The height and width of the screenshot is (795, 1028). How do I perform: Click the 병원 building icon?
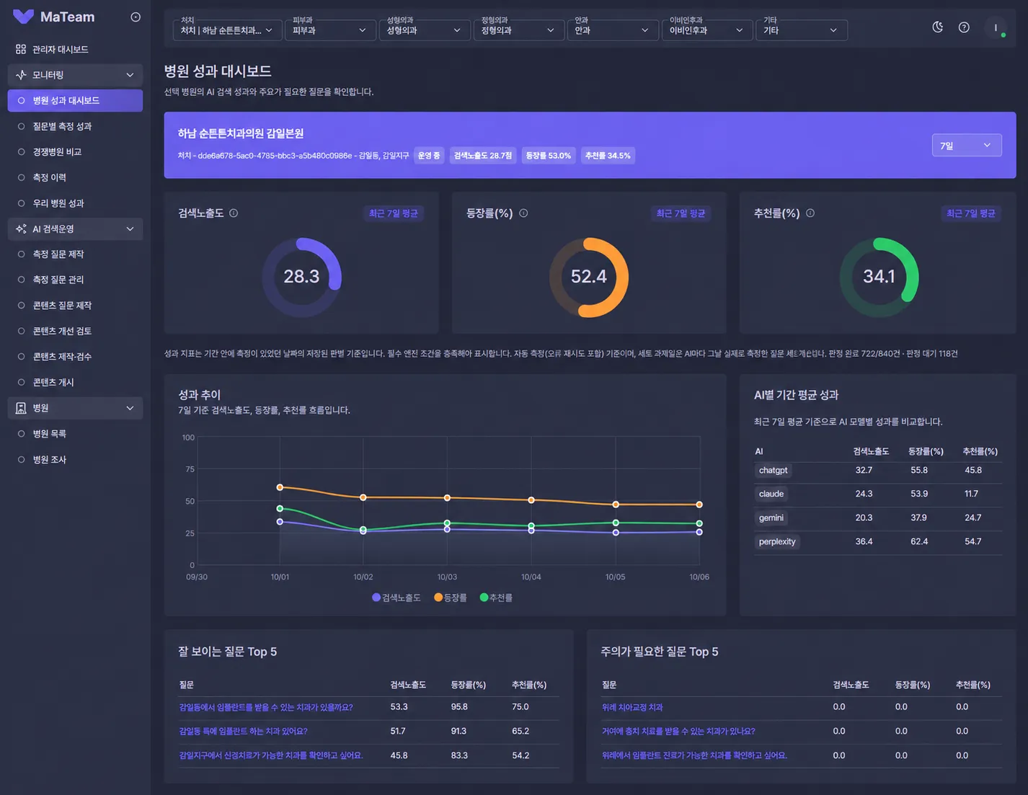tap(21, 408)
